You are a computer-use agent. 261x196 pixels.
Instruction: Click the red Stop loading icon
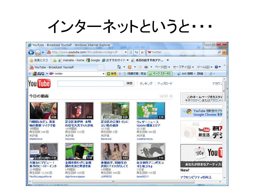click(x=142, y=52)
